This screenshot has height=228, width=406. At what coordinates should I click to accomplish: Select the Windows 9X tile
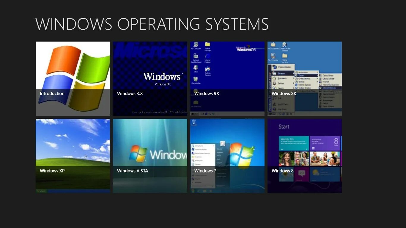pyautogui.click(x=227, y=79)
